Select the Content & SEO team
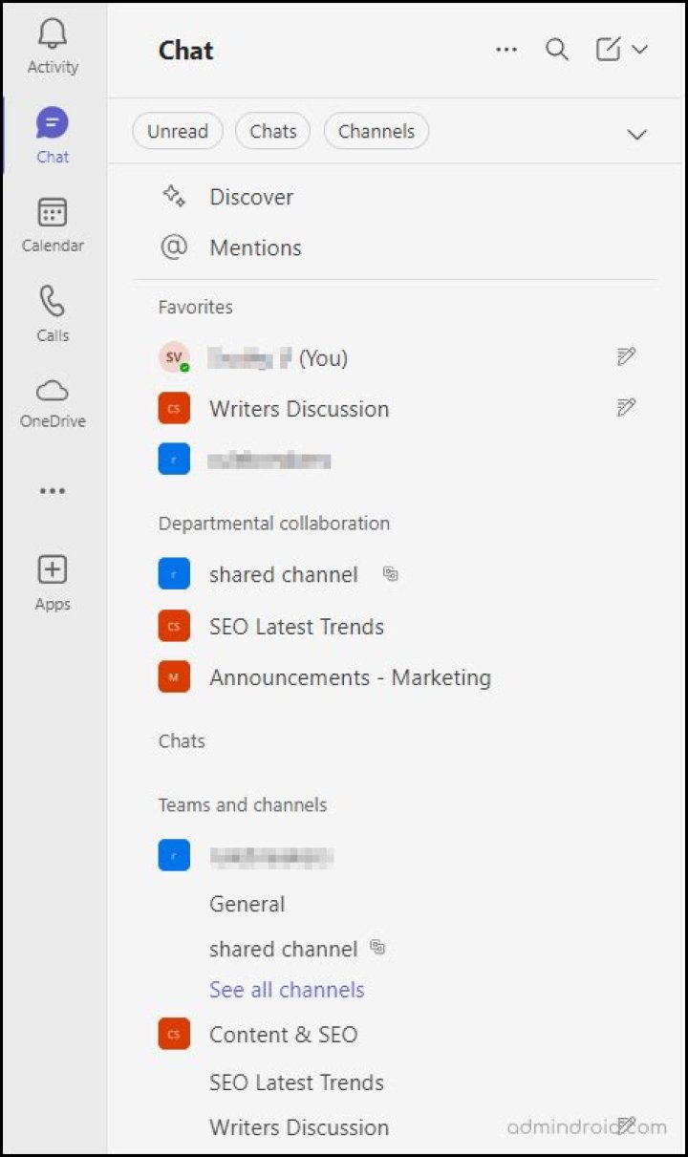The image size is (688, 1157). coord(283,1034)
